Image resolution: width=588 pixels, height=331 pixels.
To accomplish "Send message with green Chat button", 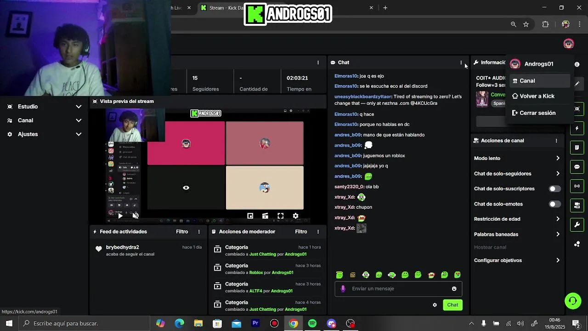I will 452,305.
